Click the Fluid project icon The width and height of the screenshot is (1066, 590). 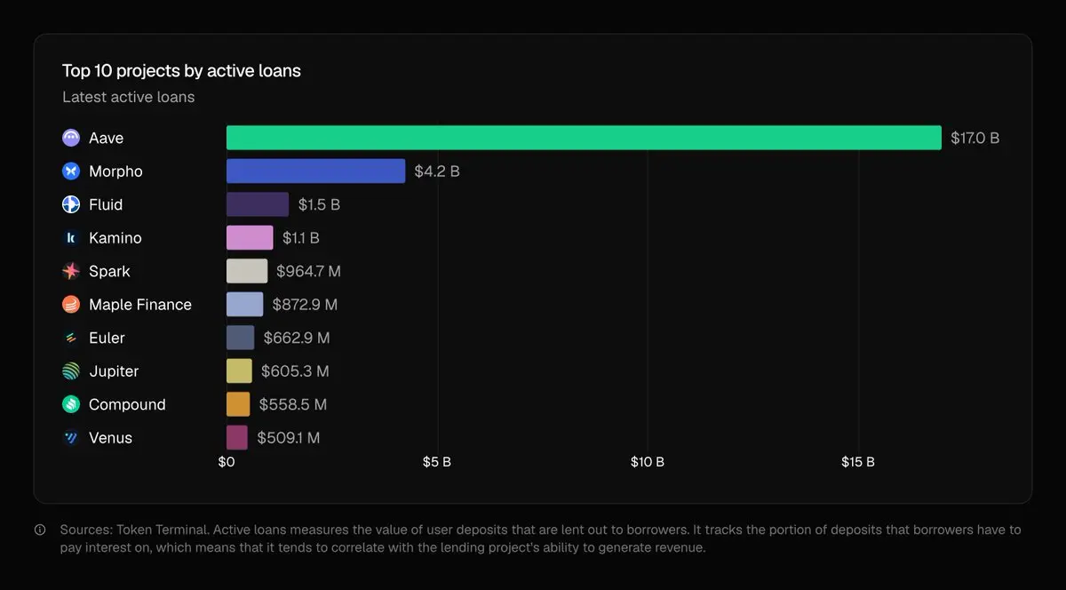coord(71,204)
